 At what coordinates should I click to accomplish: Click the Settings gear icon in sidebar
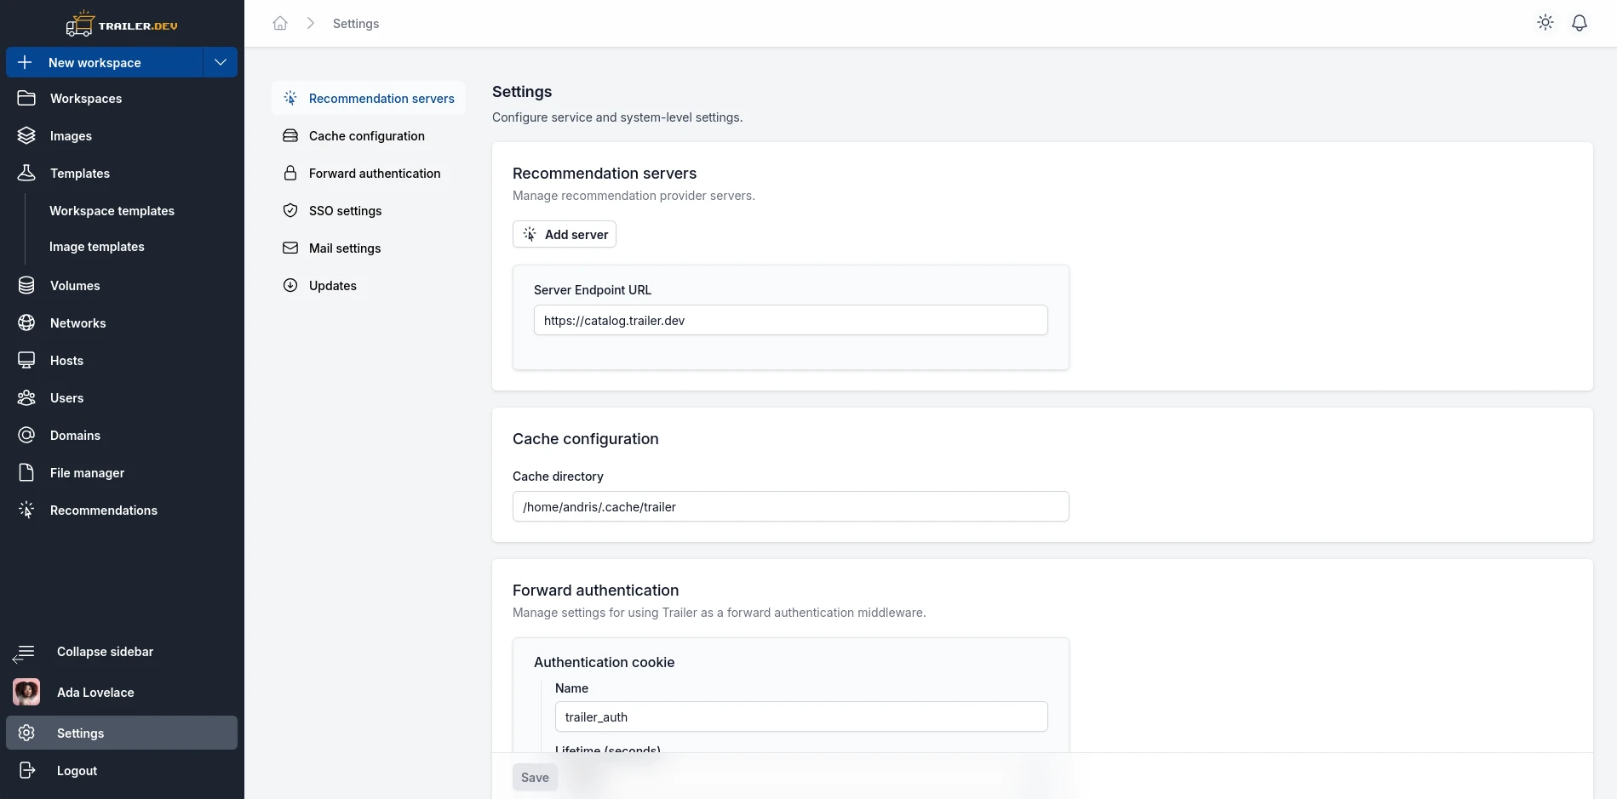pos(26,733)
